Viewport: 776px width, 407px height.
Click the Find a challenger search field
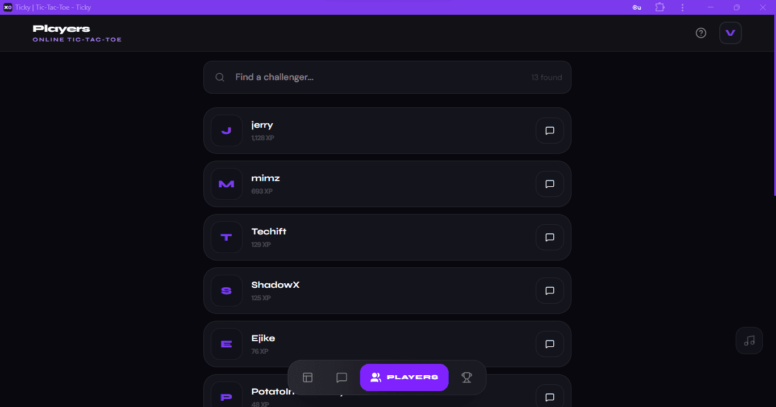pos(375,77)
